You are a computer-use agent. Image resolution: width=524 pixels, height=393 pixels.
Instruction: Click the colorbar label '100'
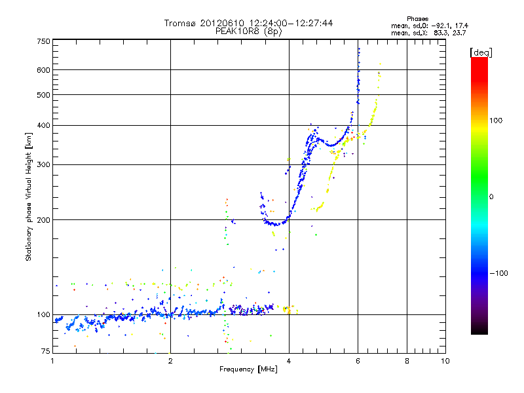[496, 121]
